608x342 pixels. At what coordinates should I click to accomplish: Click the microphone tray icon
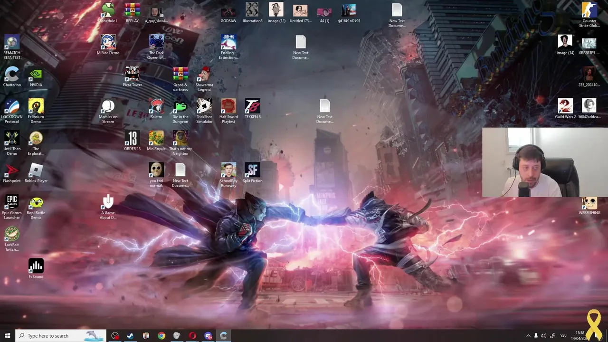click(x=536, y=336)
